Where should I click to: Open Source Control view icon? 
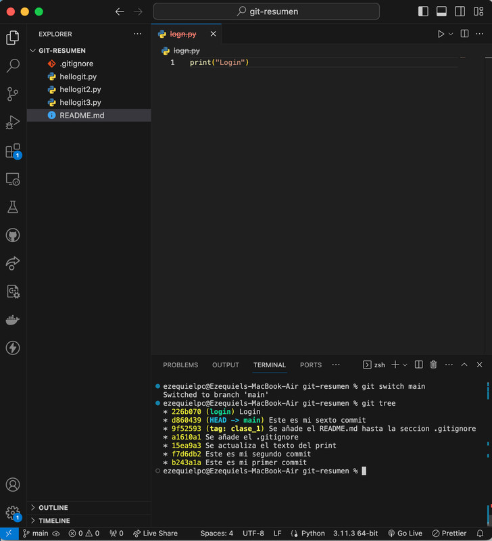point(13,94)
